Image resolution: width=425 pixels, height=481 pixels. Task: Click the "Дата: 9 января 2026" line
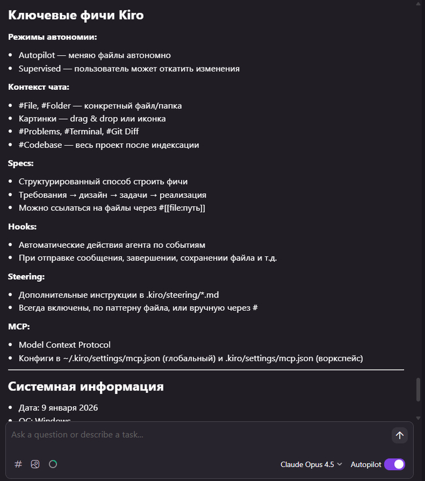[x=58, y=408]
